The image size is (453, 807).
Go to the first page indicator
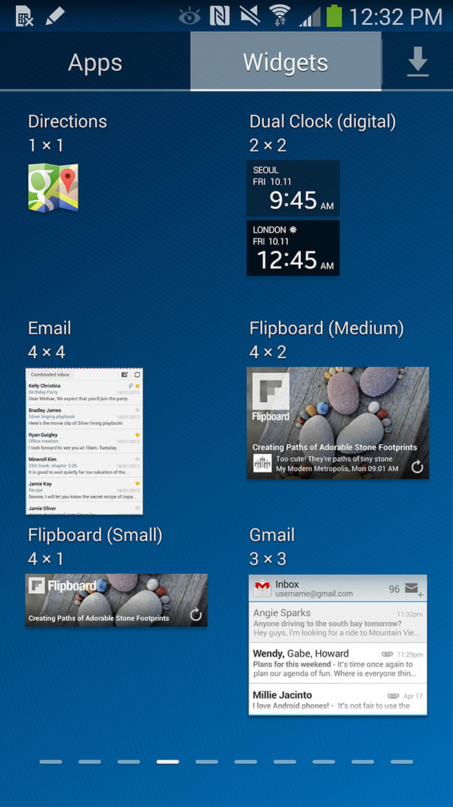50,761
